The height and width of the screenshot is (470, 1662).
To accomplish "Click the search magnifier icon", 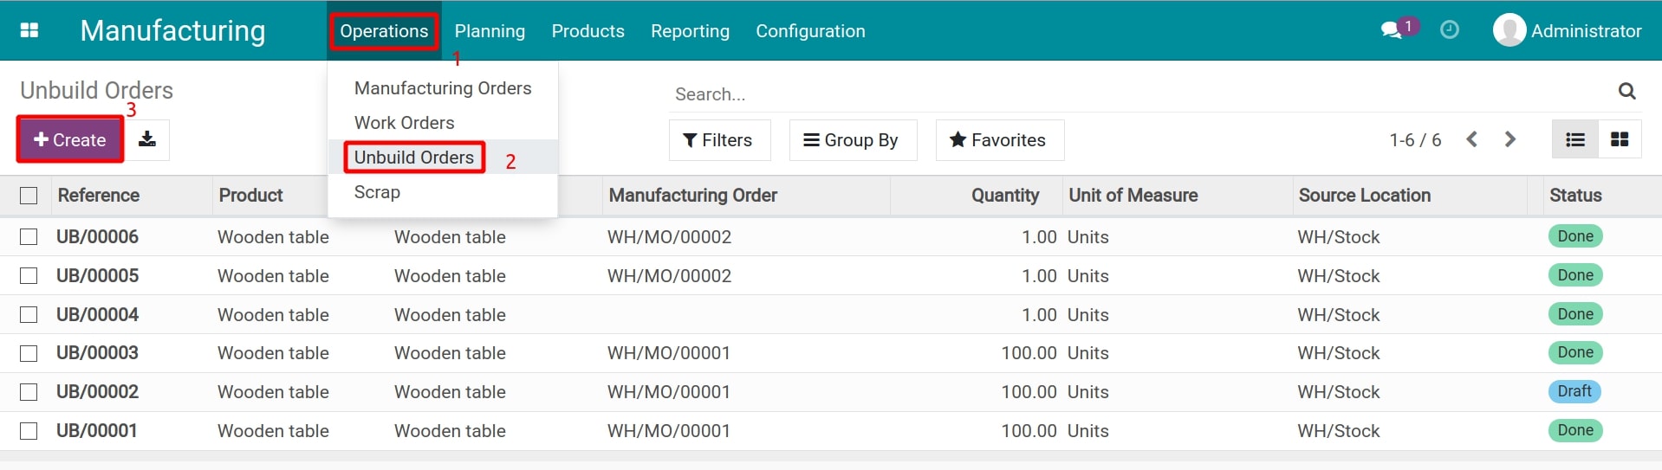I will tap(1626, 92).
